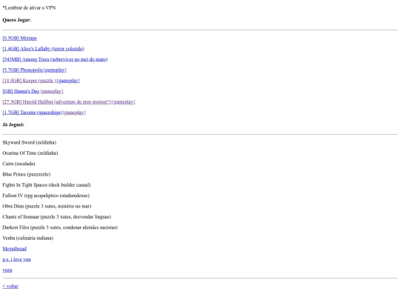Open the p.s. i love you link
This screenshot has width=400, height=300.
(16, 259)
